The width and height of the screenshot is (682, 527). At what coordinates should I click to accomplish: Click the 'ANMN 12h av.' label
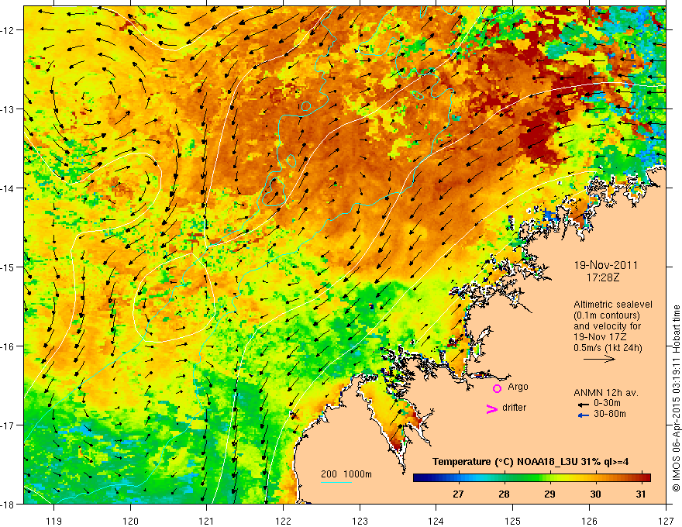pyautogui.click(x=606, y=393)
